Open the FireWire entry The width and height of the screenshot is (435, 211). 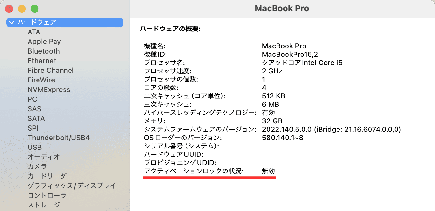[41, 80]
